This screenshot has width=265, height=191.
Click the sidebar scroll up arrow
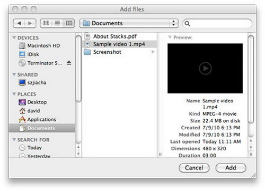pyautogui.click(x=78, y=147)
